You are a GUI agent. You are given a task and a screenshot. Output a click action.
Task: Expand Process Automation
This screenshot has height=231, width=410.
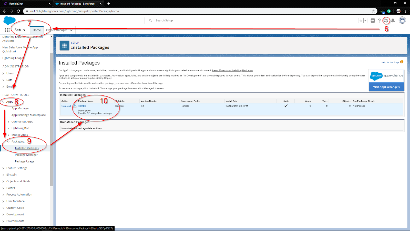(x=3, y=195)
